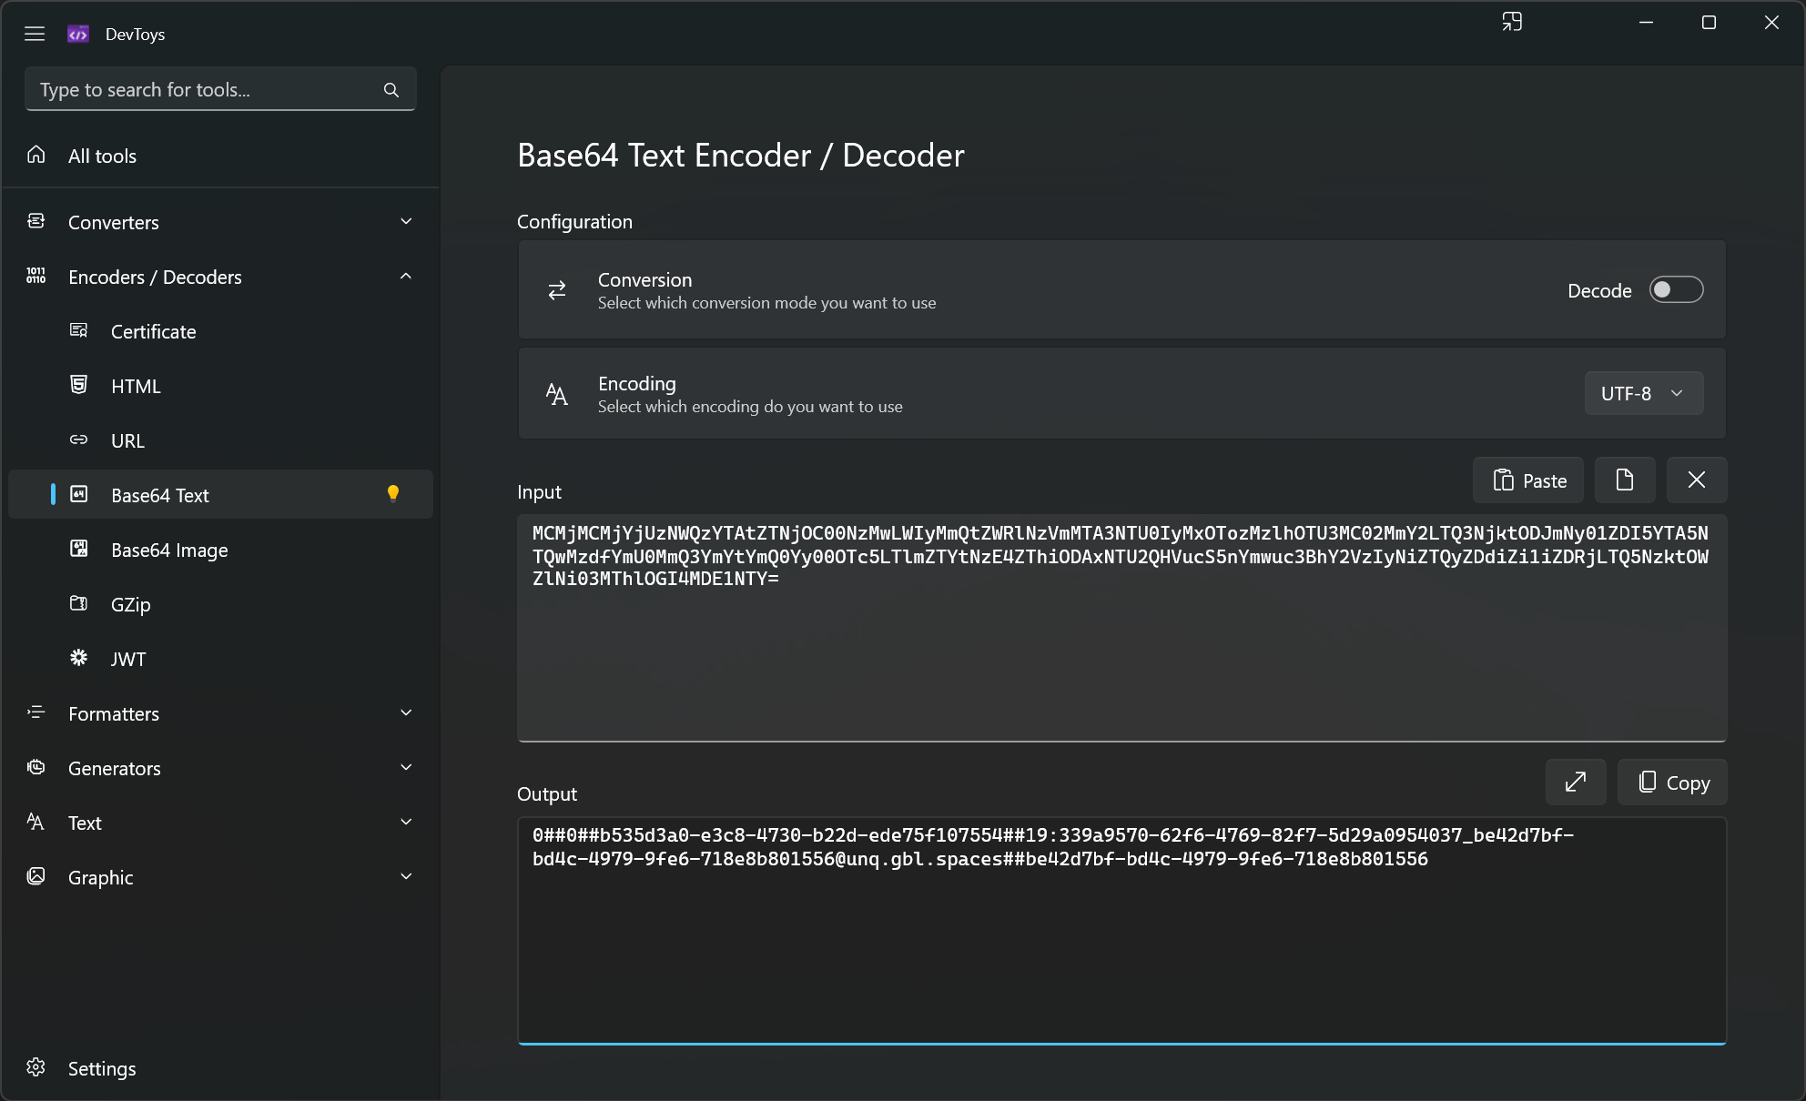Select the Base64 Text entry

click(x=220, y=495)
